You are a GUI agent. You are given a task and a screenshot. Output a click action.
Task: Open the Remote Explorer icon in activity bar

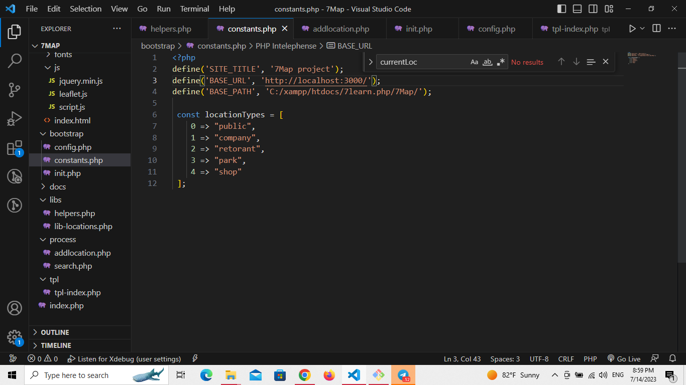[15, 176]
